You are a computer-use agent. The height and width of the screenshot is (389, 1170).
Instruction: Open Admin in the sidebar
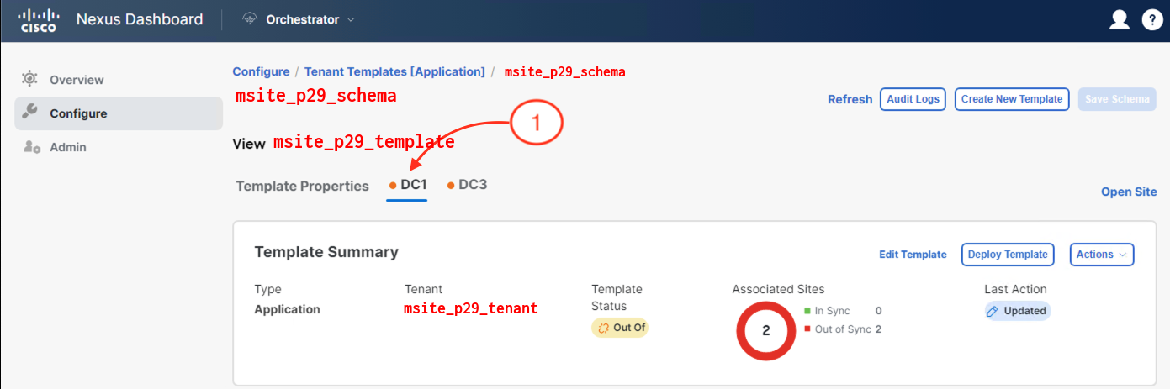119,147
